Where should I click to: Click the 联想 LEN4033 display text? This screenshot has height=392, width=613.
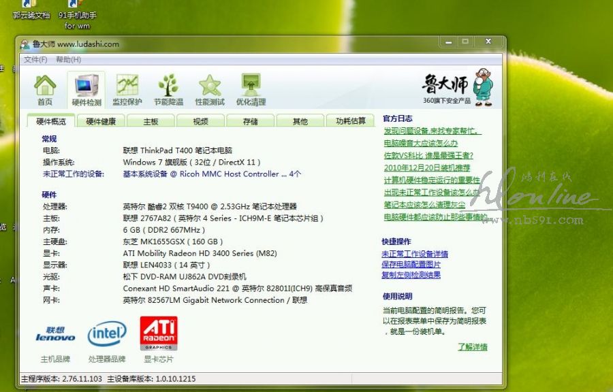[x=167, y=265]
